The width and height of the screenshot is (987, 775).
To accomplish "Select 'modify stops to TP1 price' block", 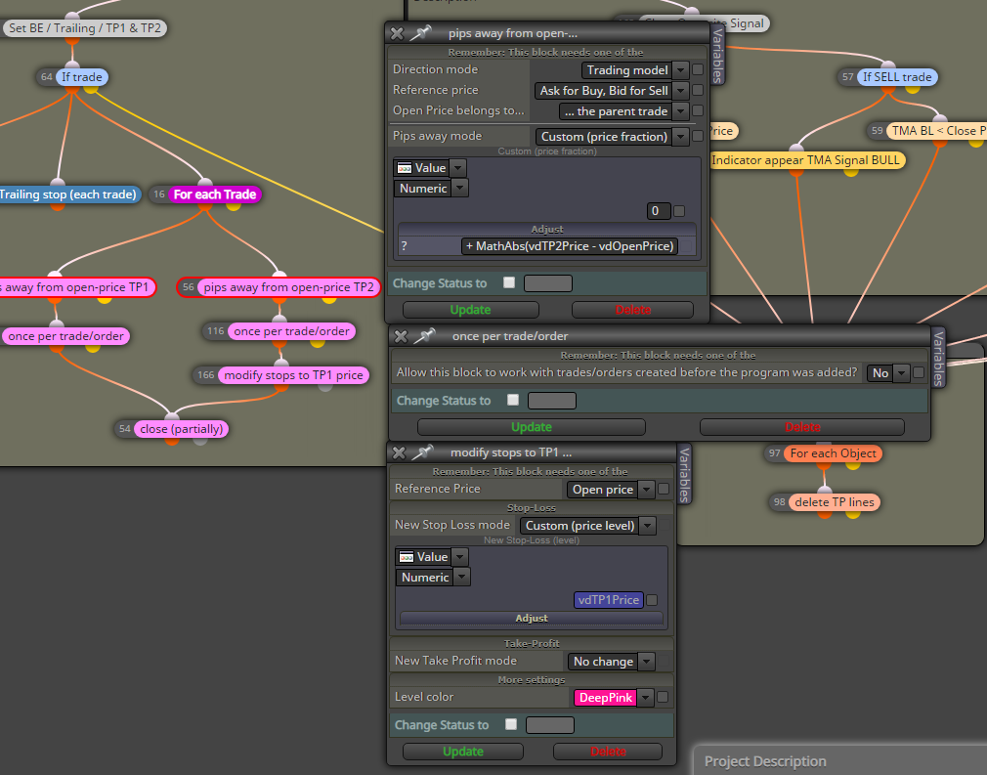I will tap(293, 375).
